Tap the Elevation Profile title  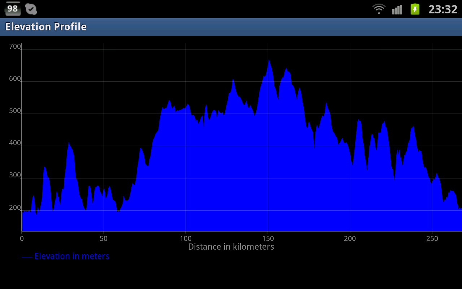[x=46, y=27]
